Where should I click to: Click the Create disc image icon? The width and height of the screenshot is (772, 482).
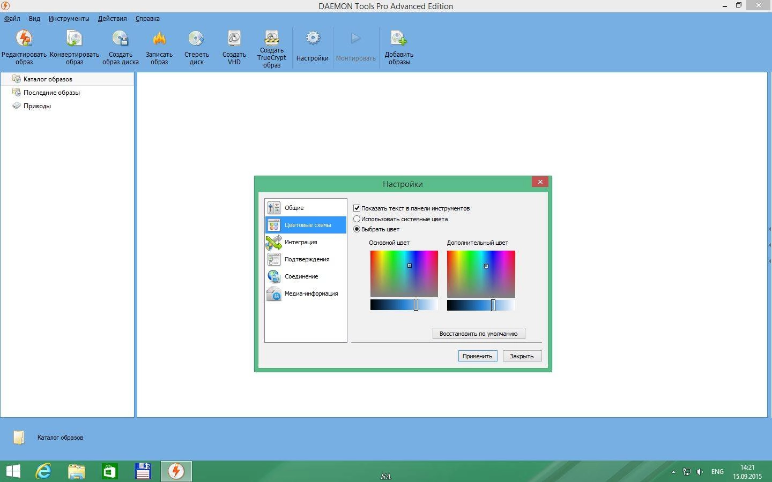point(120,39)
